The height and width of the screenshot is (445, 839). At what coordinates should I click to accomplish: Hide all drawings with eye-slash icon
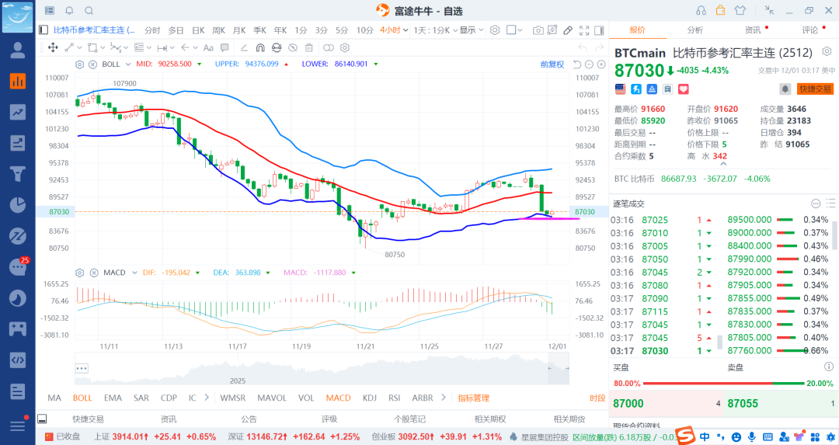point(293,47)
